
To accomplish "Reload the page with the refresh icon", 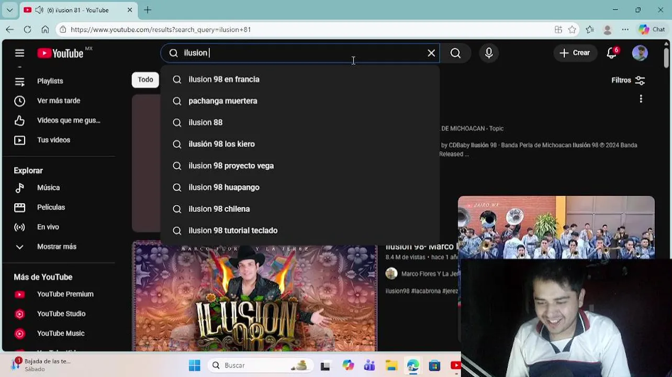I will [x=27, y=29].
